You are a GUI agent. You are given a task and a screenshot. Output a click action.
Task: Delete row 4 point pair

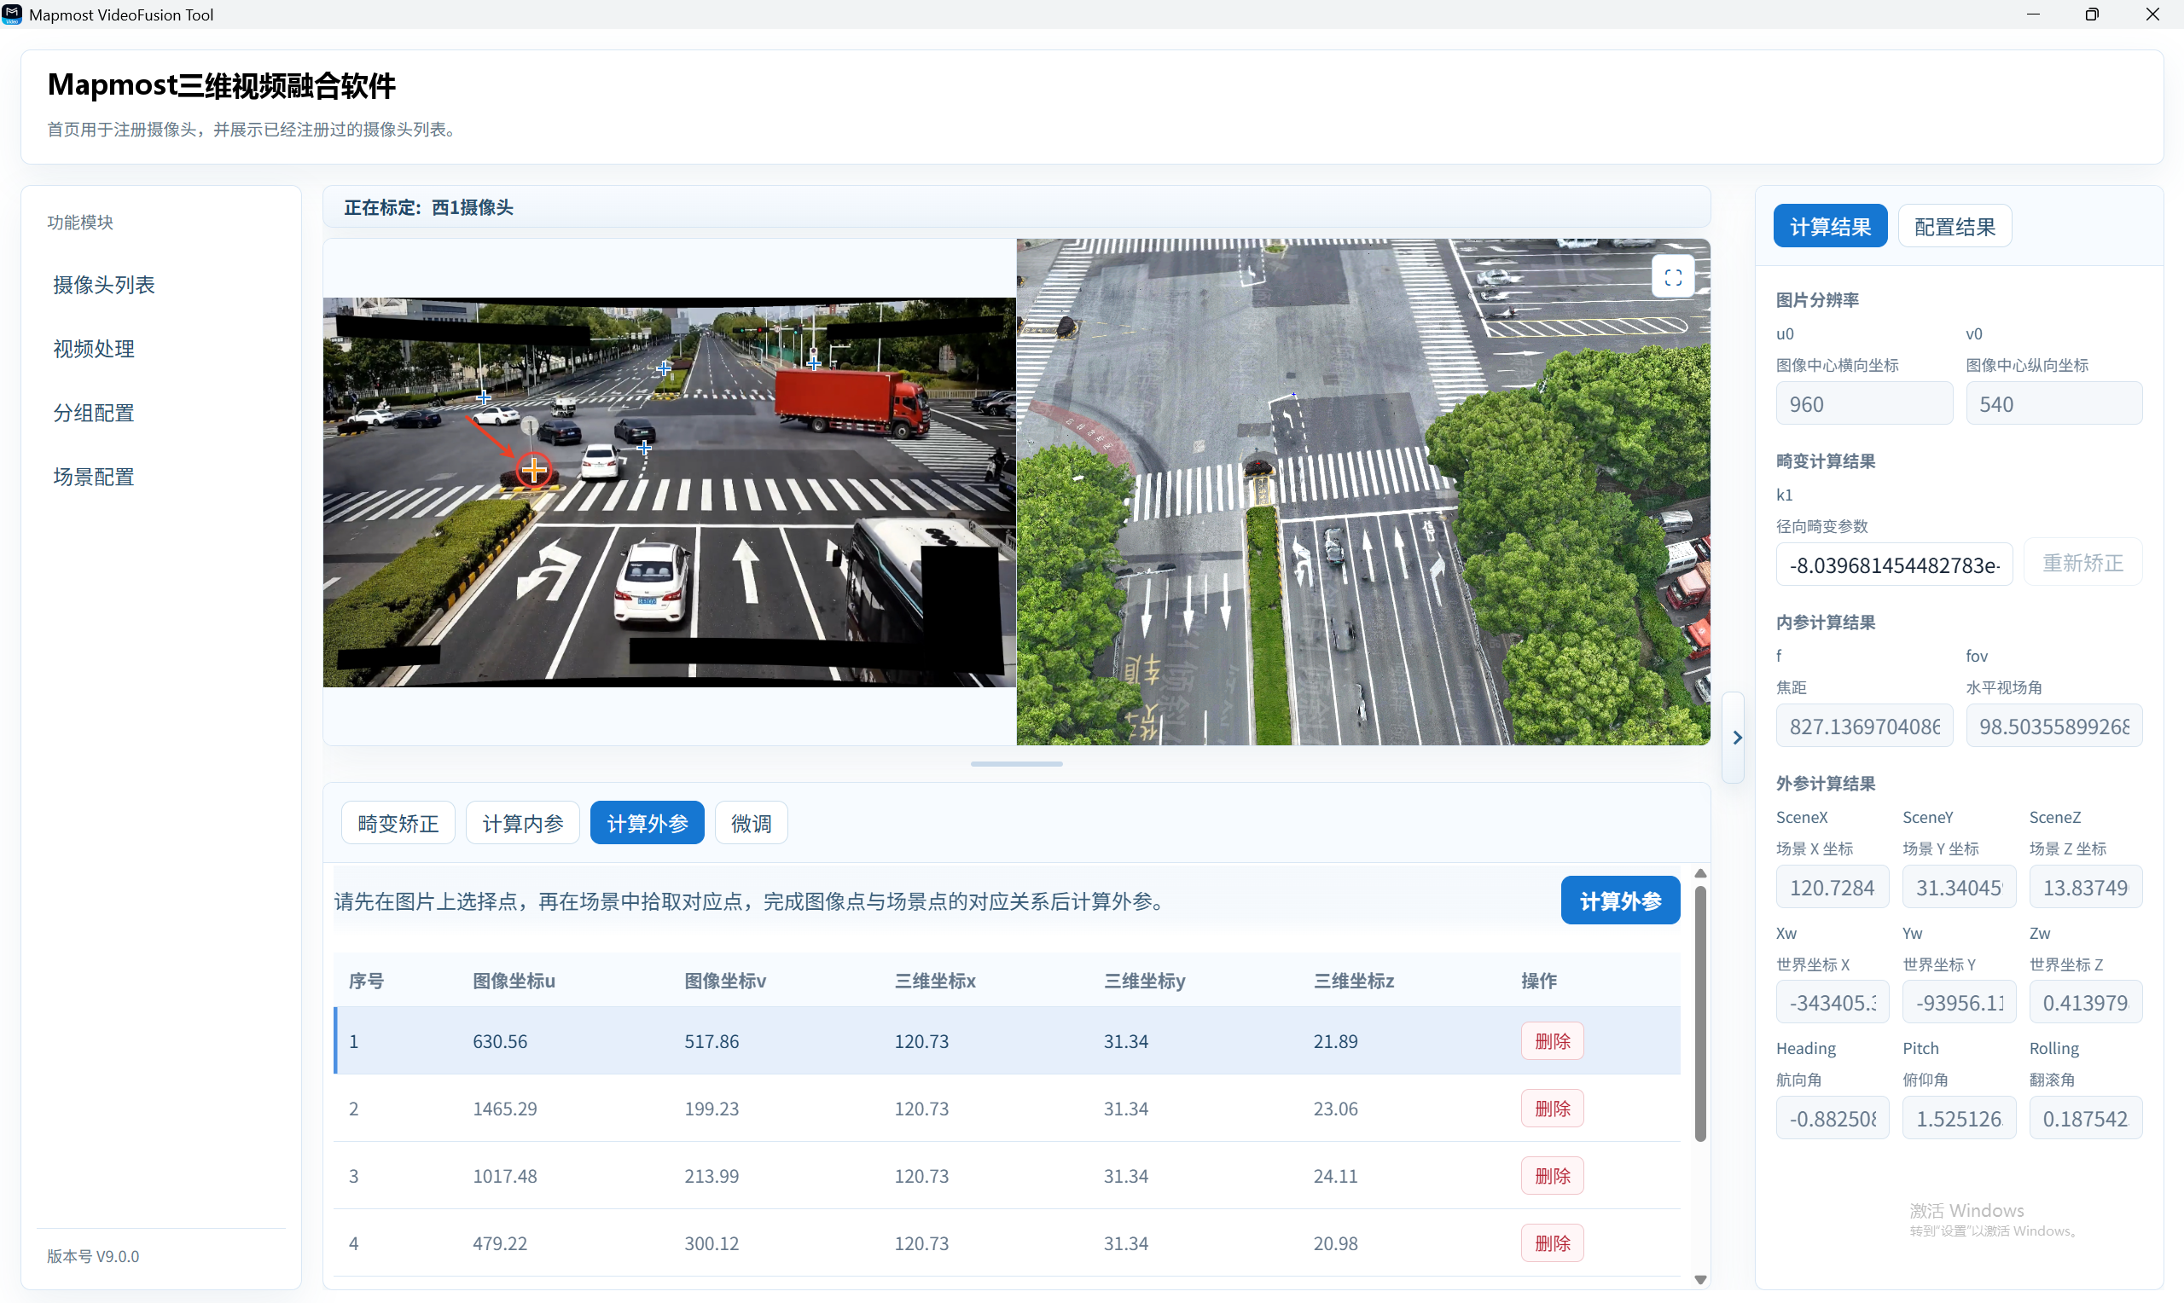1552,1243
